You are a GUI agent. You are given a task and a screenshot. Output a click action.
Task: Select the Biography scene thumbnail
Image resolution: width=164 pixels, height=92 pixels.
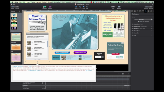(16, 37)
